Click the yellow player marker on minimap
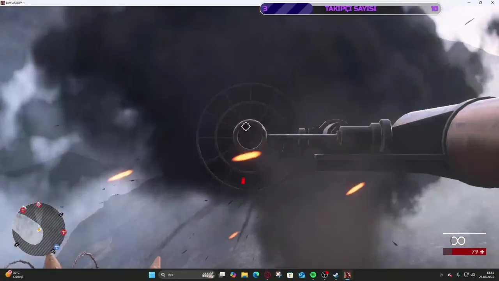 [39, 229]
